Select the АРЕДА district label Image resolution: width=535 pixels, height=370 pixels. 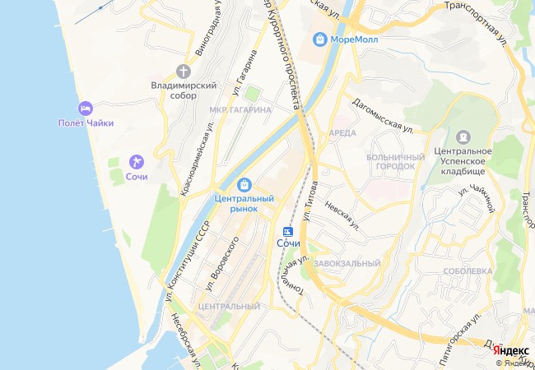coord(342,133)
